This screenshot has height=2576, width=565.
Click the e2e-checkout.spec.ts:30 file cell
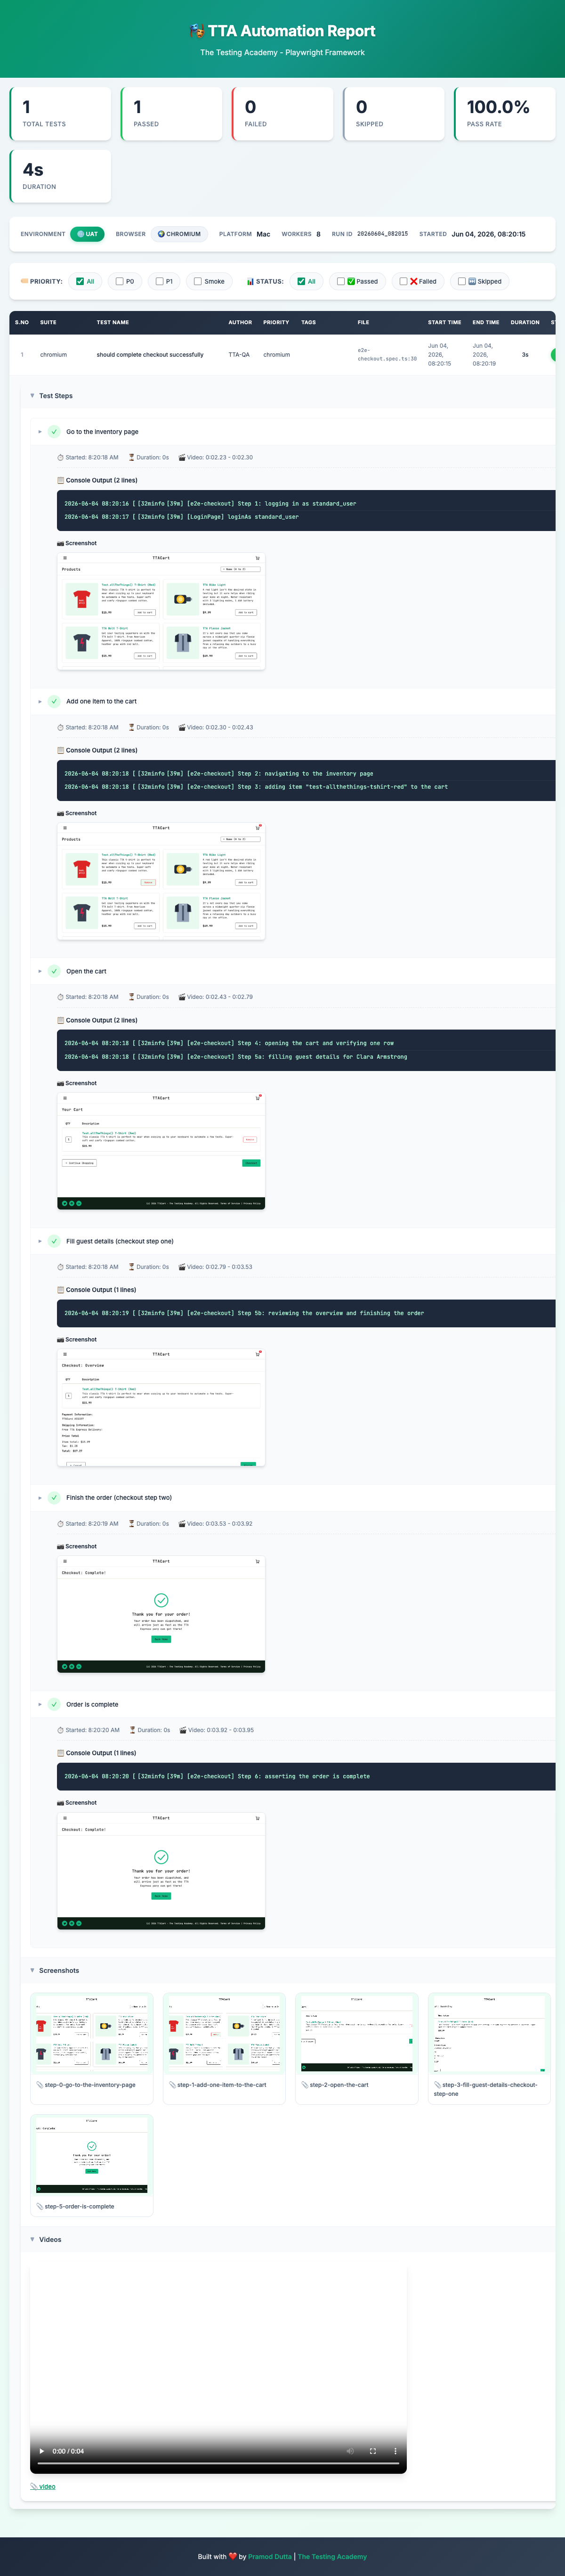click(x=387, y=354)
